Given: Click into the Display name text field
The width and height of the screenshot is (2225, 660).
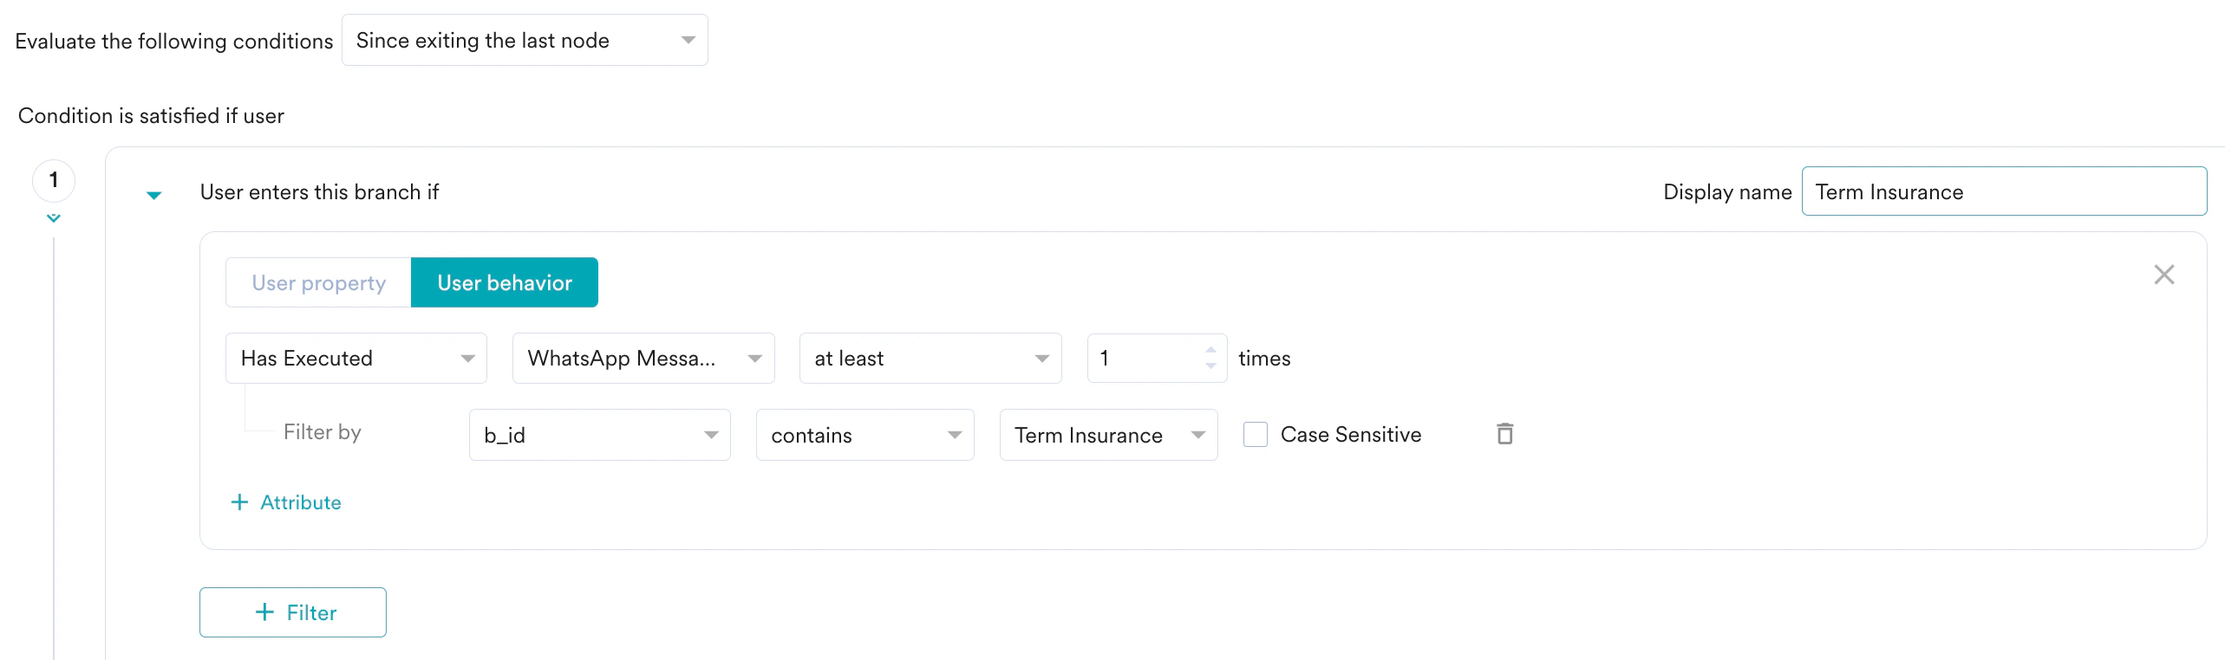Looking at the screenshot, I should click(2003, 191).
